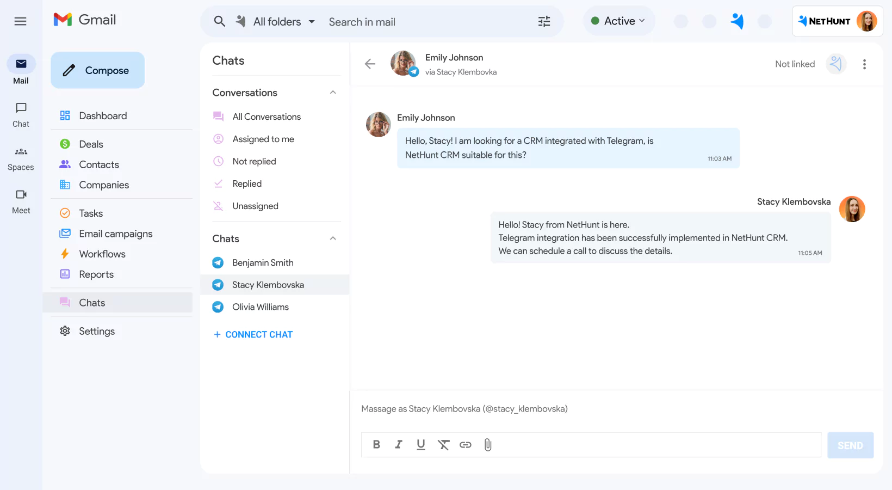
Task: Clear formatting in the message composer
Action: (x=443, y=445)
